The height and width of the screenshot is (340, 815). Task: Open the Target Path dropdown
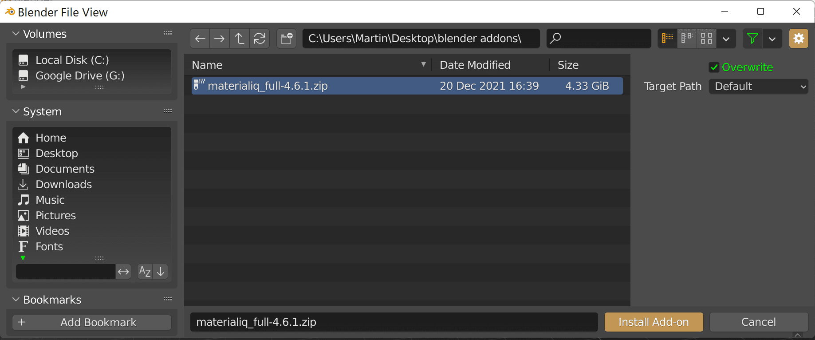(759, 86)
